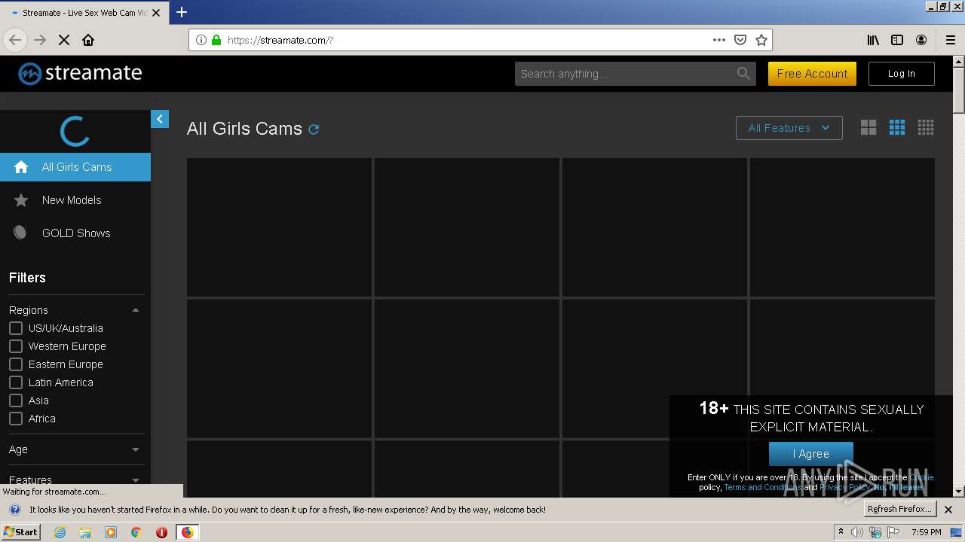Open GOLD Shows in sidebar
965x542 pixels.
click(x=75, y=233)
